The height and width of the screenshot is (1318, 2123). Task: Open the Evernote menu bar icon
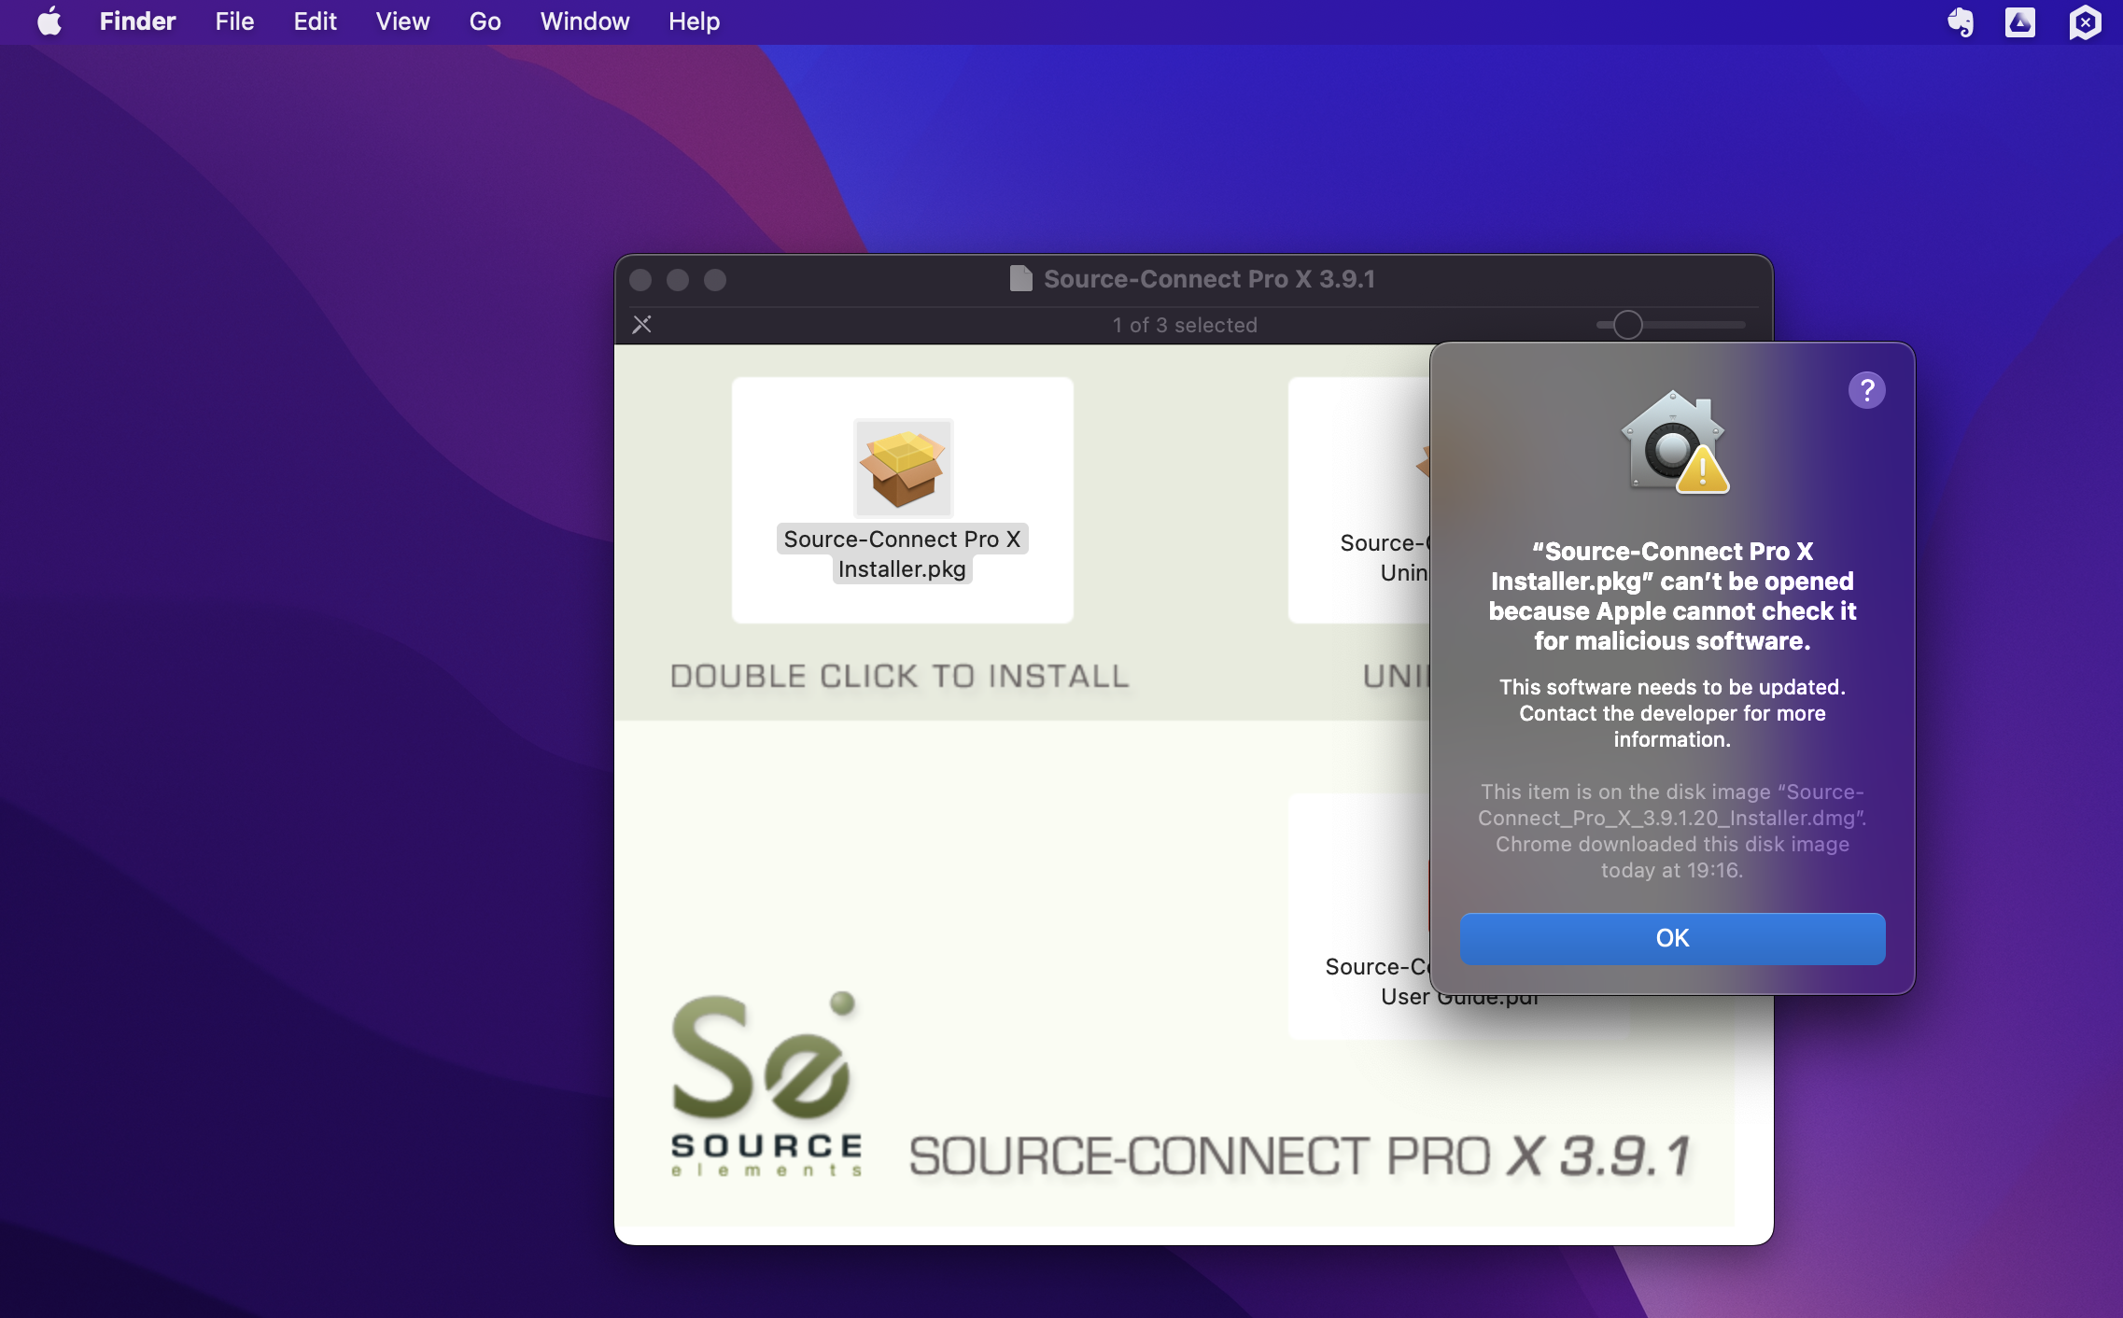pos(1960,21)
